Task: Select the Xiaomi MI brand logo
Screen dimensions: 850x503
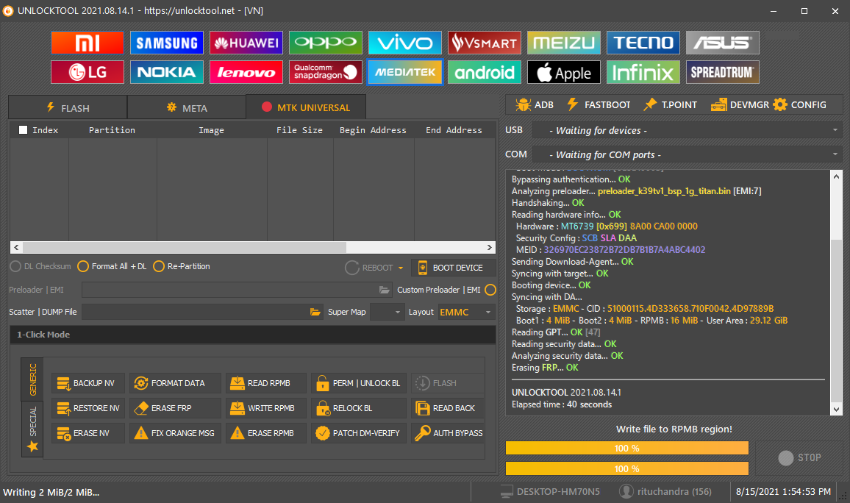Action: tap(87, 43)
